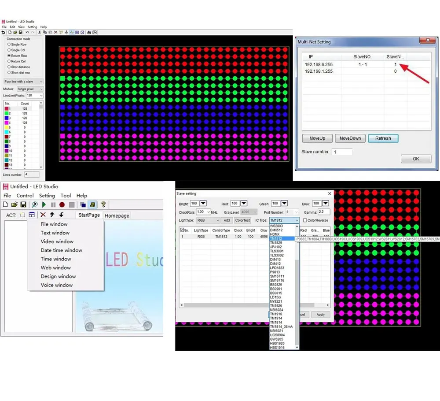Click the Refresh button in Multi-Net Setting

383,138
